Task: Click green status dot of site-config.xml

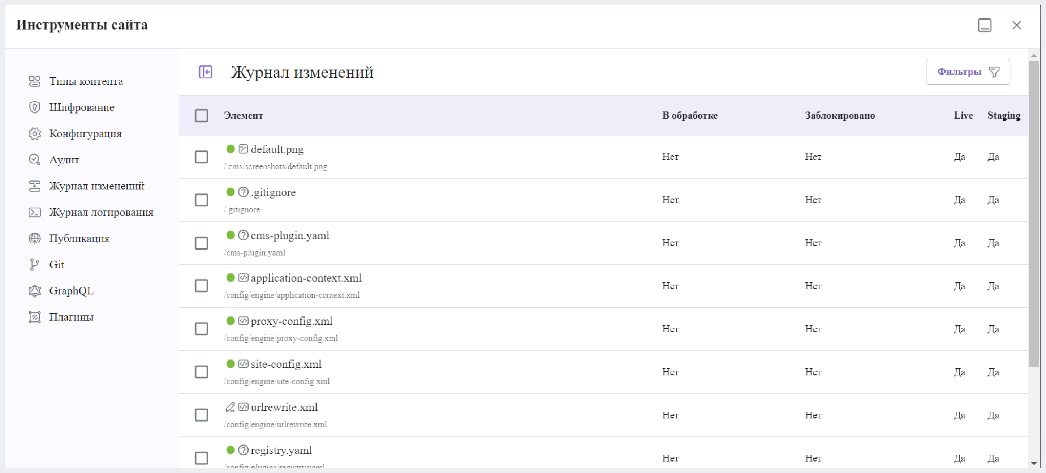Action: [x=230, y=364]
